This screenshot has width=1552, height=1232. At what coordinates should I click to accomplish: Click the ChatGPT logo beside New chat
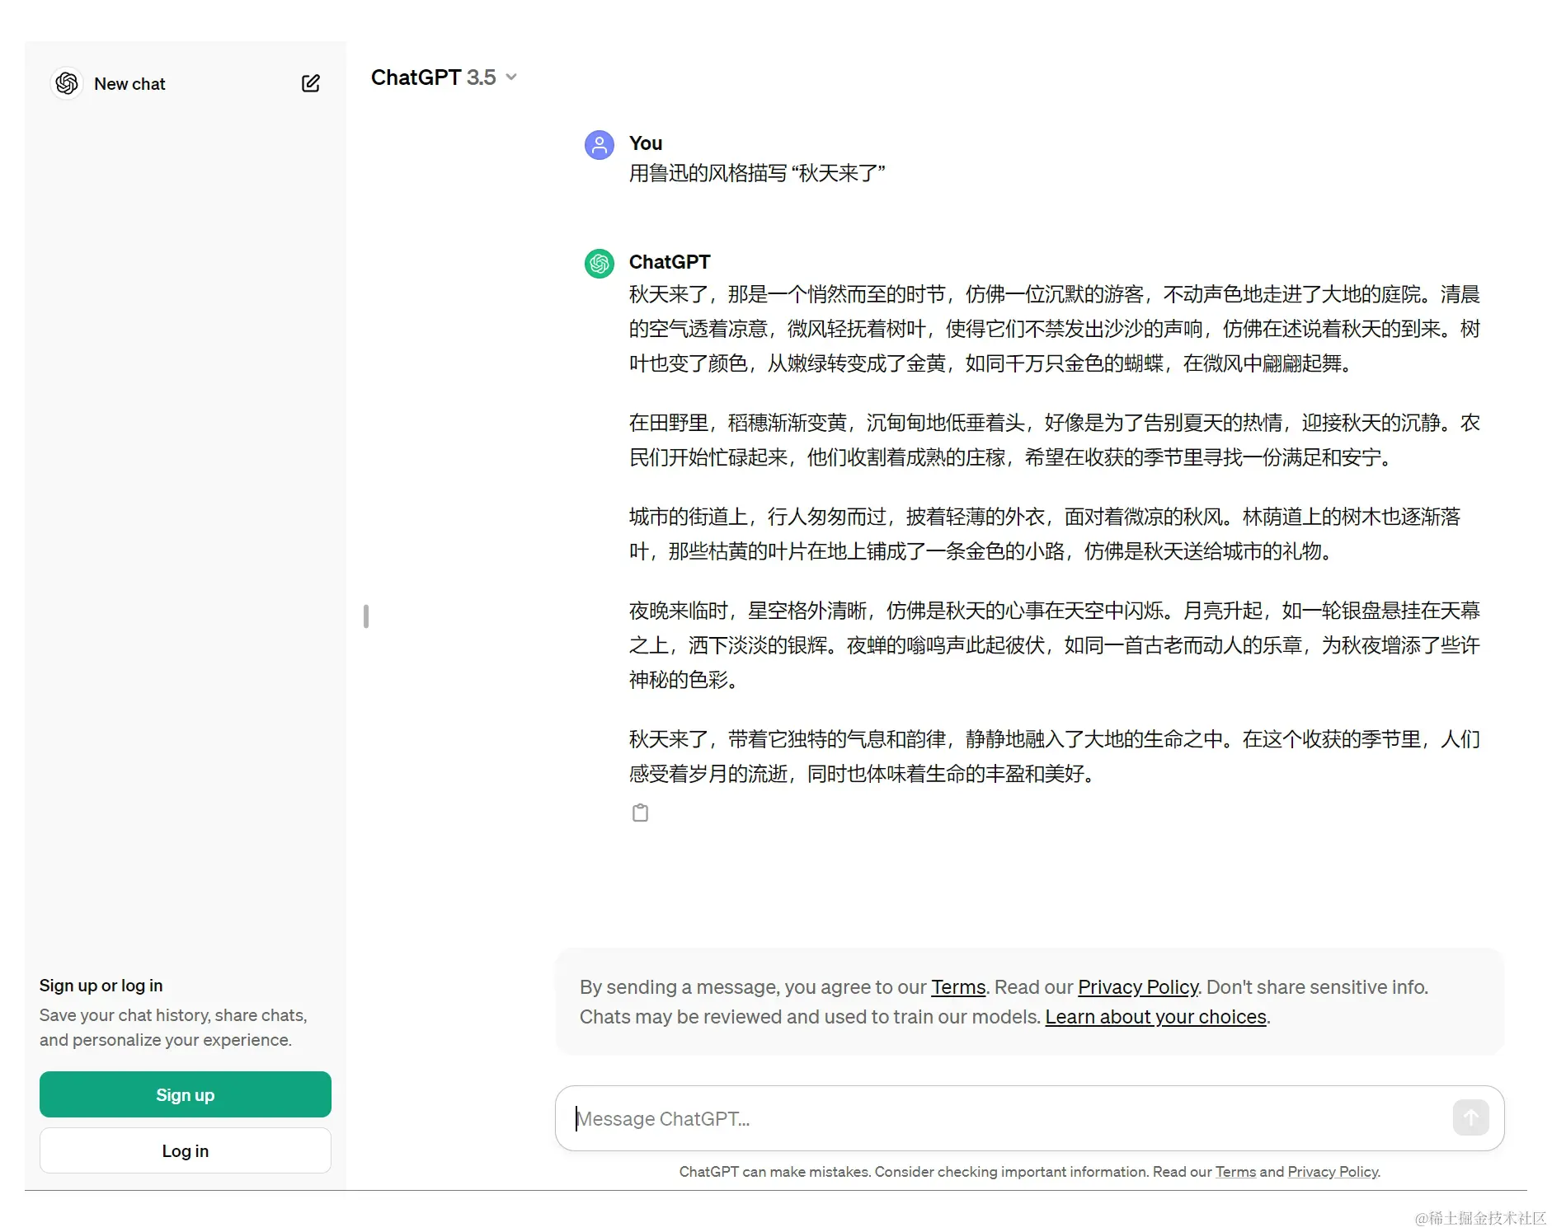tap(67, 83)
